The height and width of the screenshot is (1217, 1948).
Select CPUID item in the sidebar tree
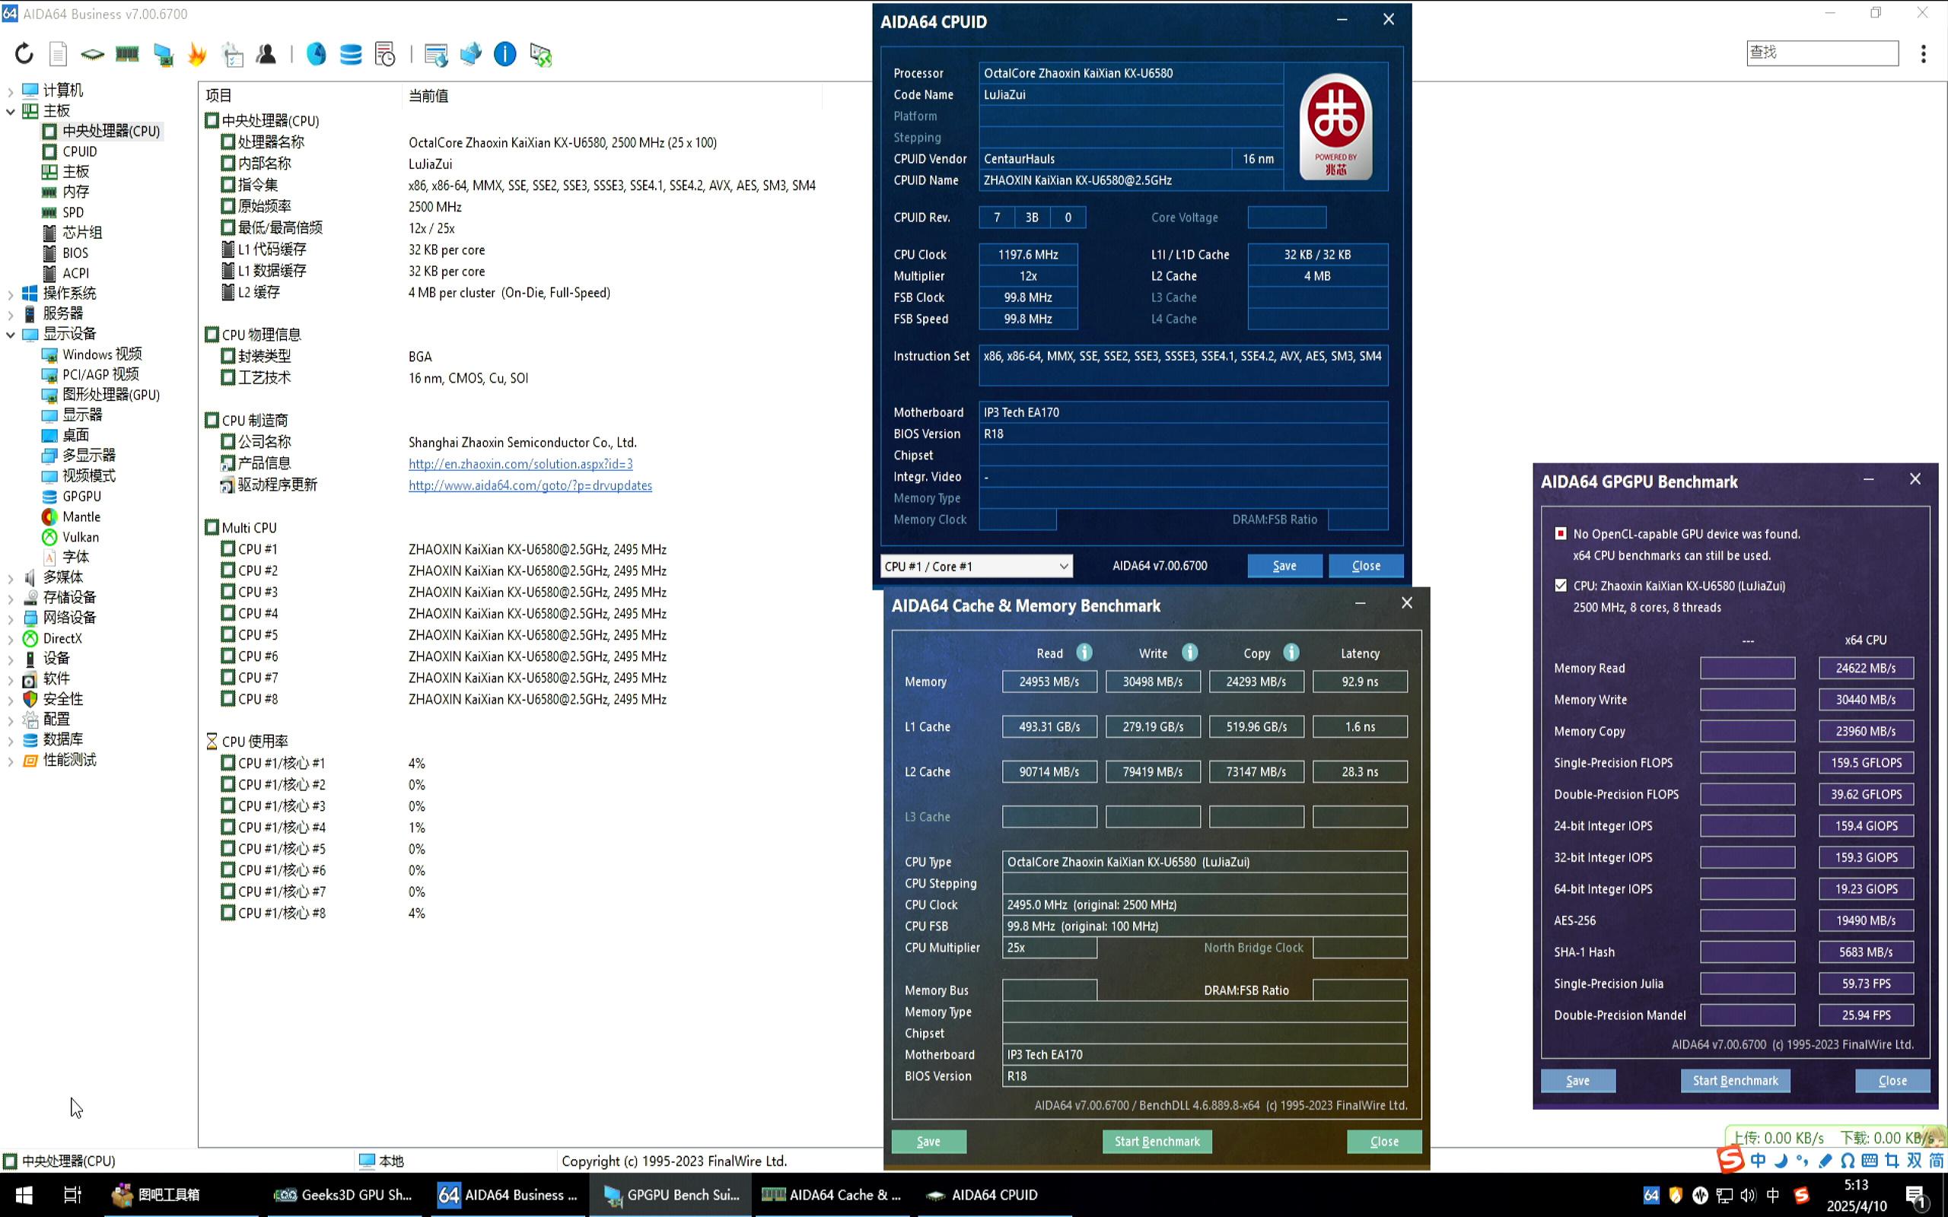(x=80, y=151)
